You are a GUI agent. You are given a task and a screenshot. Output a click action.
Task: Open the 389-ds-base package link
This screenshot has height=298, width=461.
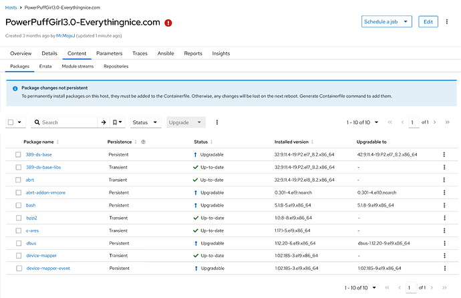point(39,154)
